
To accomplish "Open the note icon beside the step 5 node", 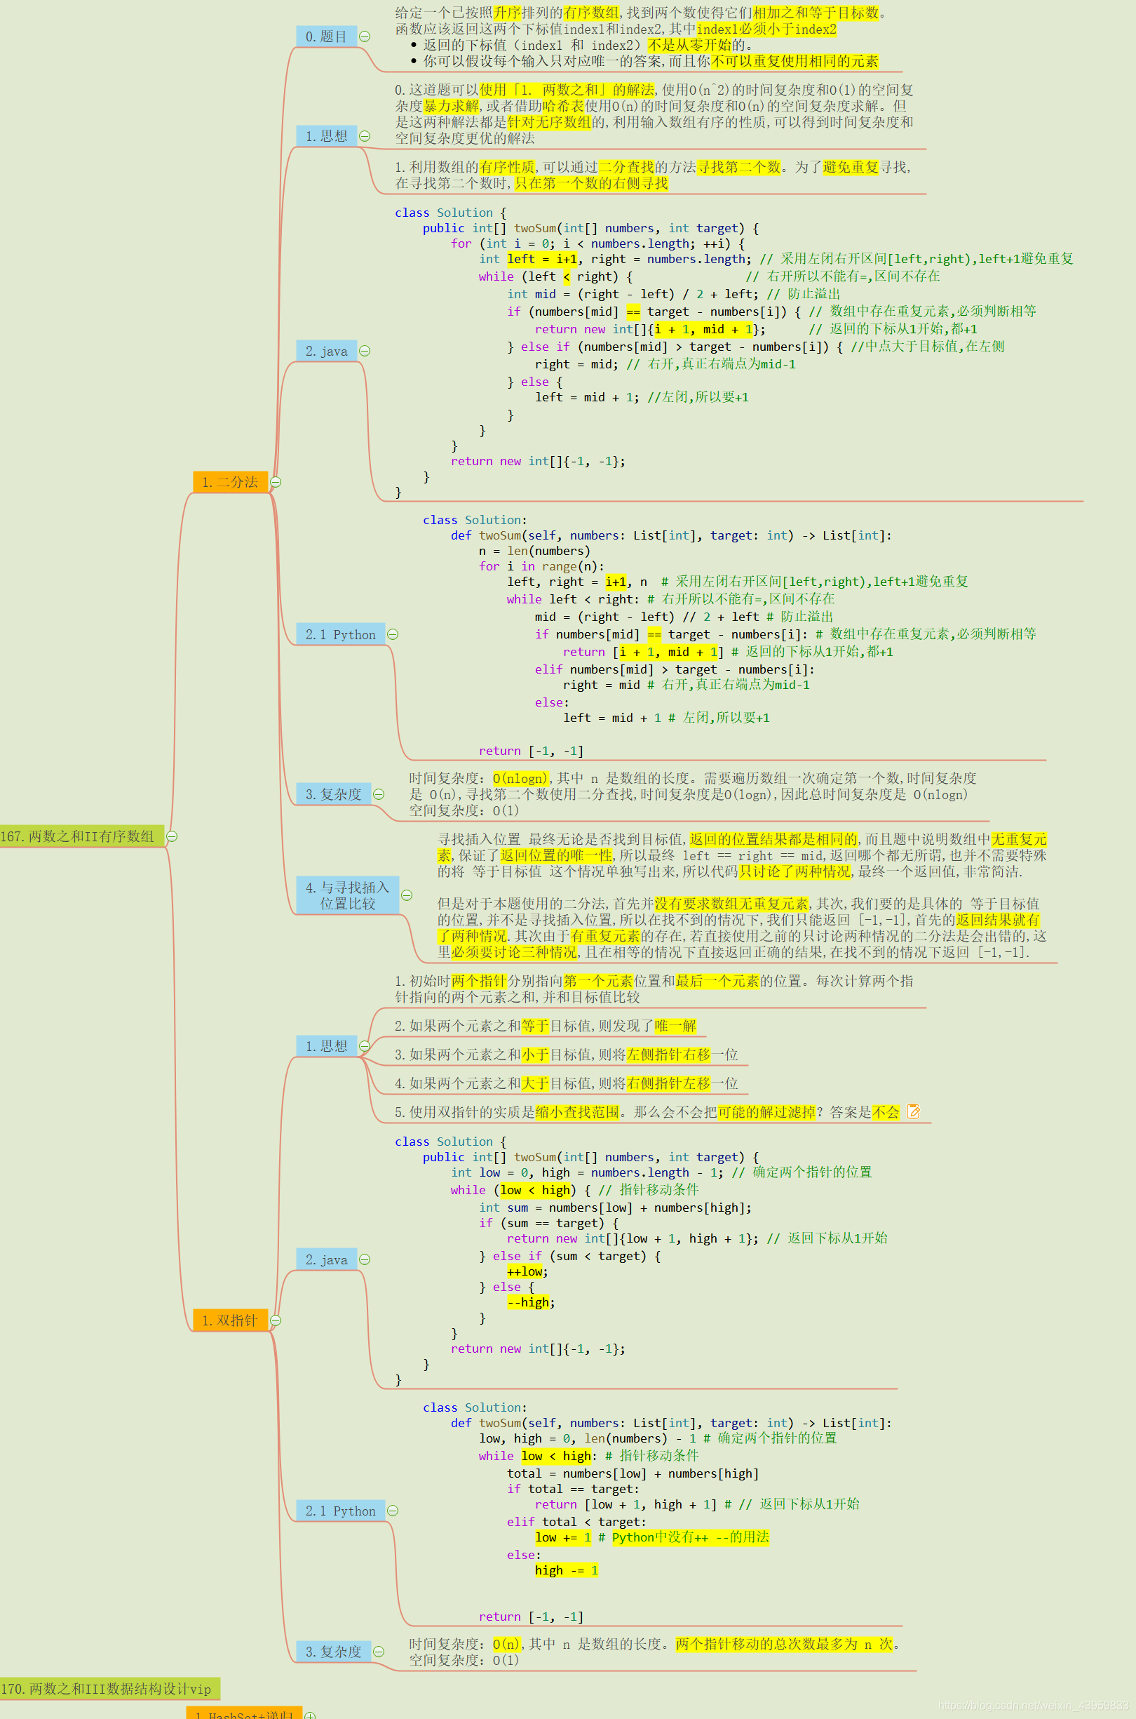I will coord(913,1111).
